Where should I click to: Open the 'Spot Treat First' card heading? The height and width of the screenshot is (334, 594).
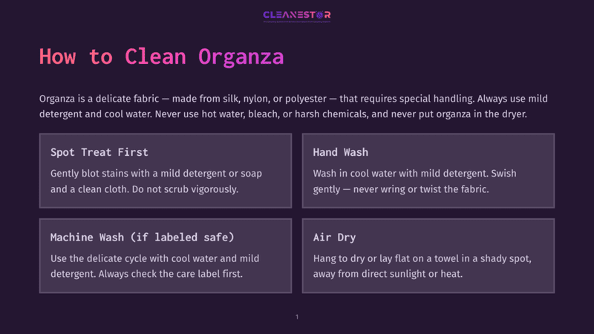[99, 152]
